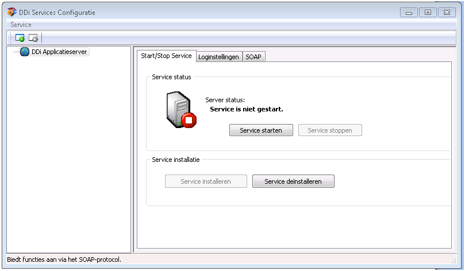
Task: Open the Service menu
Action: 21,25
